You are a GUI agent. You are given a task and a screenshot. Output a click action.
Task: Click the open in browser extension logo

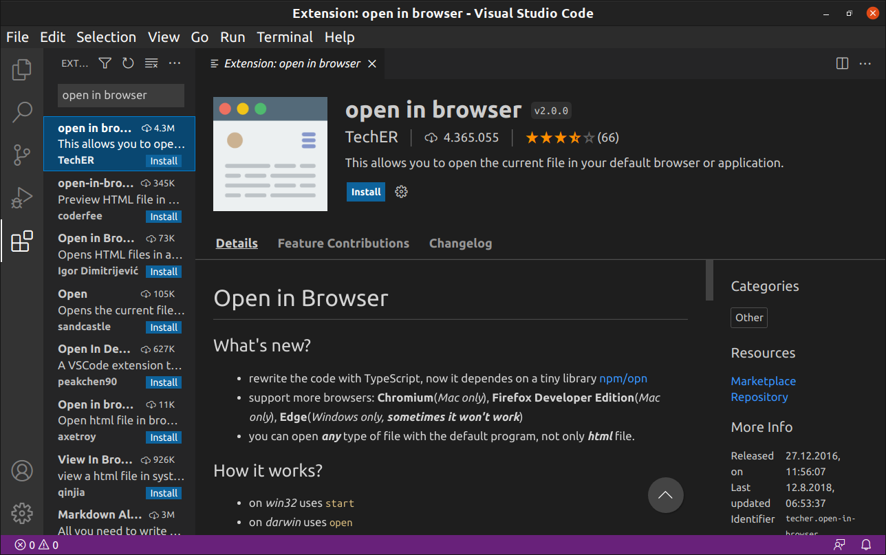pyautogui.click(x=270, y=154)
